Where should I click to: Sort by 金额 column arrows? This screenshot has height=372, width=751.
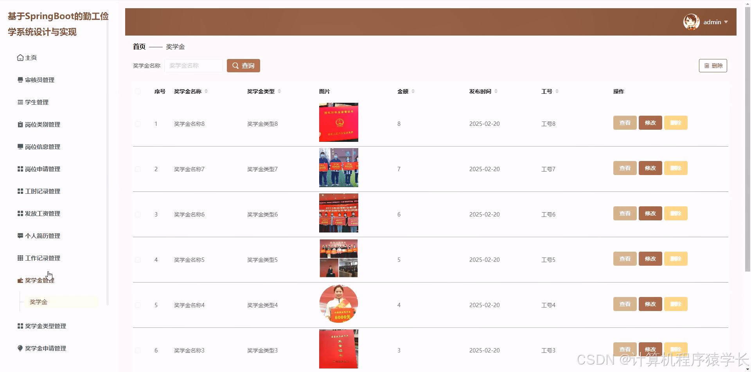click(413, 91)
